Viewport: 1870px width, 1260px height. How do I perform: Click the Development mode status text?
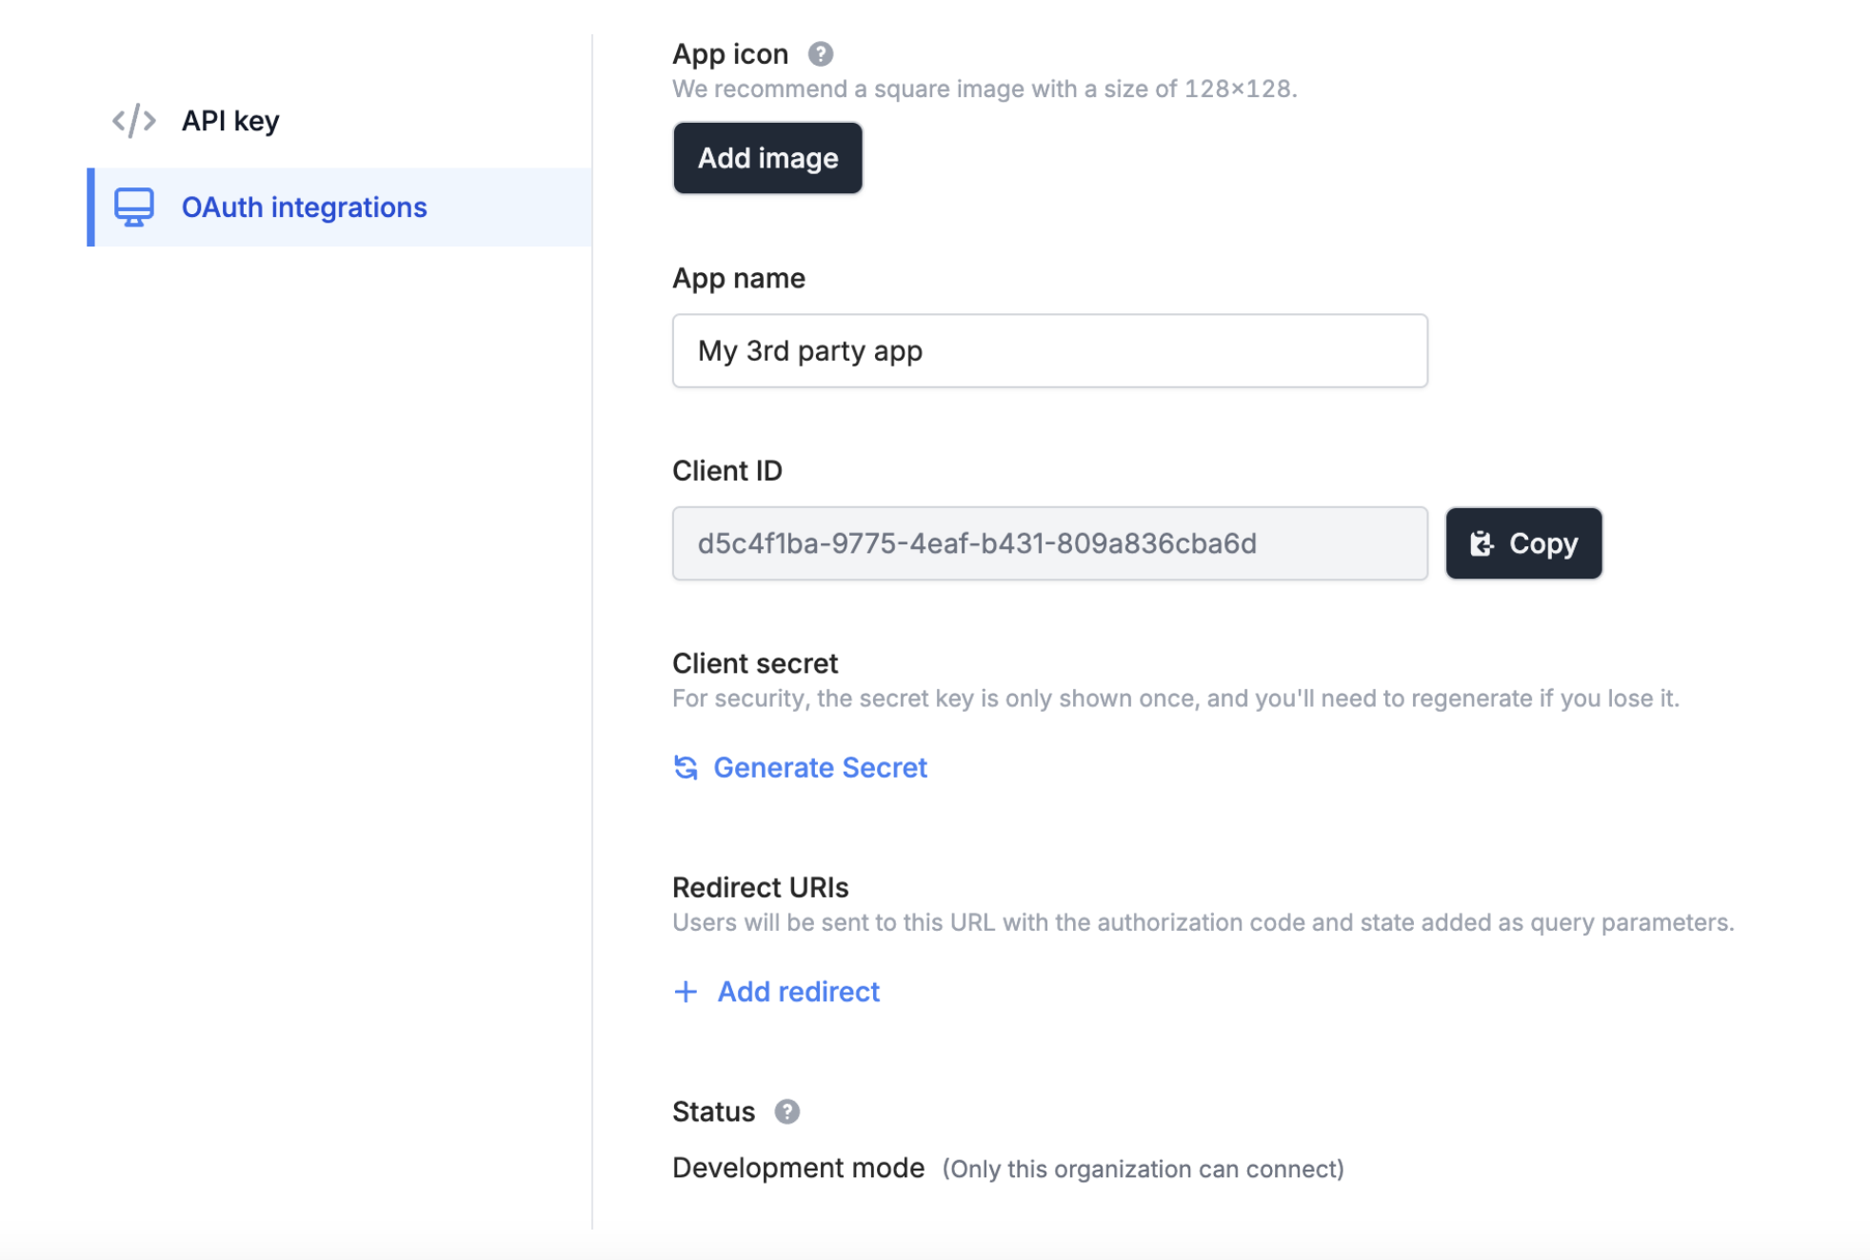[798, 1168]
